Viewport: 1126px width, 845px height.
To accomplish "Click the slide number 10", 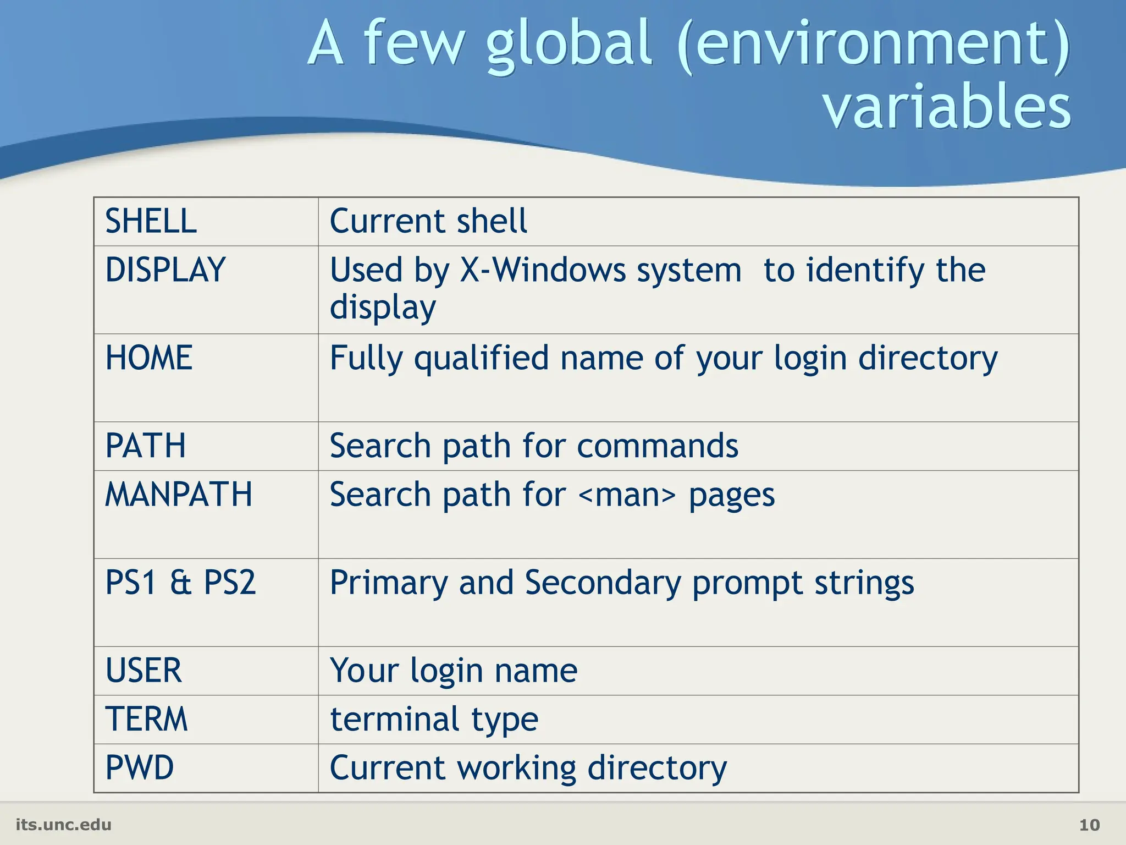I will tap(1089, 825).
